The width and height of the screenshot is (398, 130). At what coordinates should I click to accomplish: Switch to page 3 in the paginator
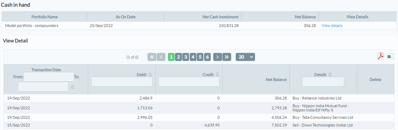[x=185, y=57]
